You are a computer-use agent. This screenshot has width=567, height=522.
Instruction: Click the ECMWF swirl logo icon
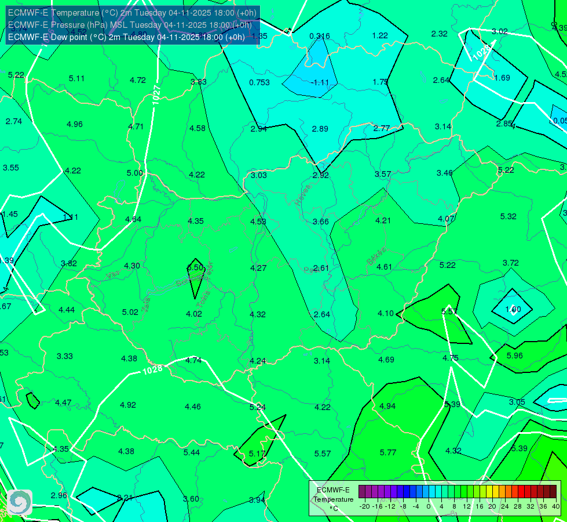click(20, 502)
